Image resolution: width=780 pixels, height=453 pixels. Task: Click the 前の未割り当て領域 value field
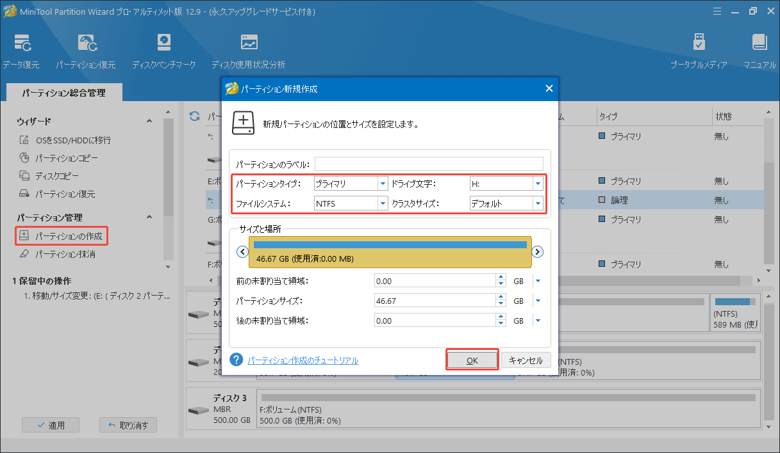click(435, 281)
